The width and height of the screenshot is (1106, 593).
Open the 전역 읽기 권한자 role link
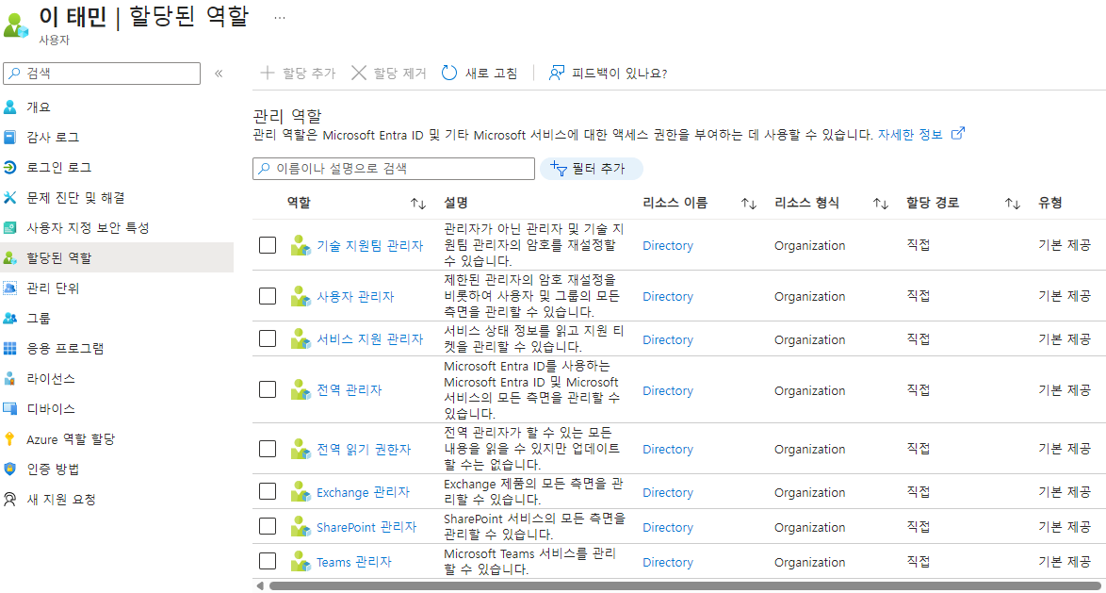(x=364, y=449)
